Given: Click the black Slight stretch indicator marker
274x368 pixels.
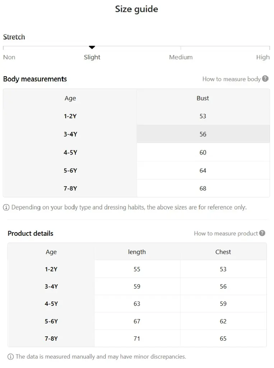Looking at the screenshot, I should click(92, 47).
